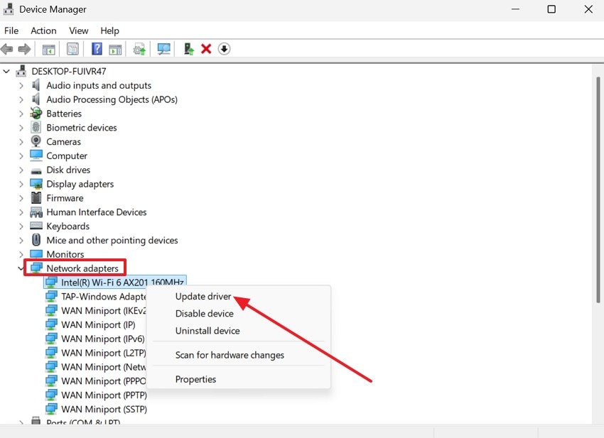Click the Human Interface Devices icon
This screenshot has height=438, width=604.
(36, 212)
